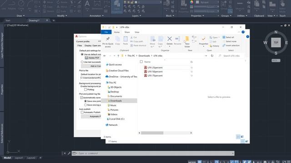The height and width of the screenshot is (163, 291).
Task: Select the AutoCAD Circle tool
Action: 21,5
